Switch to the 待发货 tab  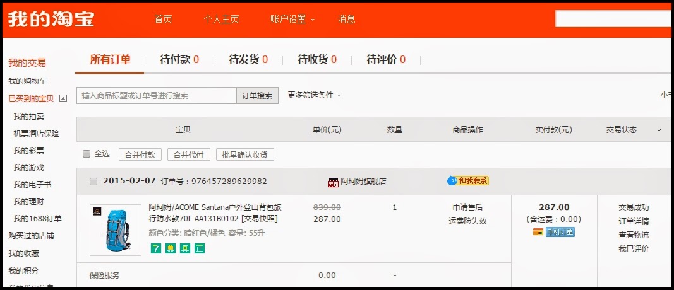248,59
